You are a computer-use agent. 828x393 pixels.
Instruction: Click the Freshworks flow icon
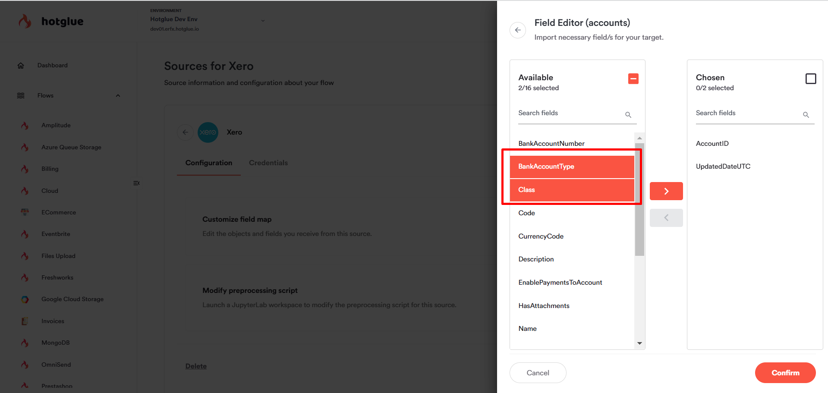(25, 278)
